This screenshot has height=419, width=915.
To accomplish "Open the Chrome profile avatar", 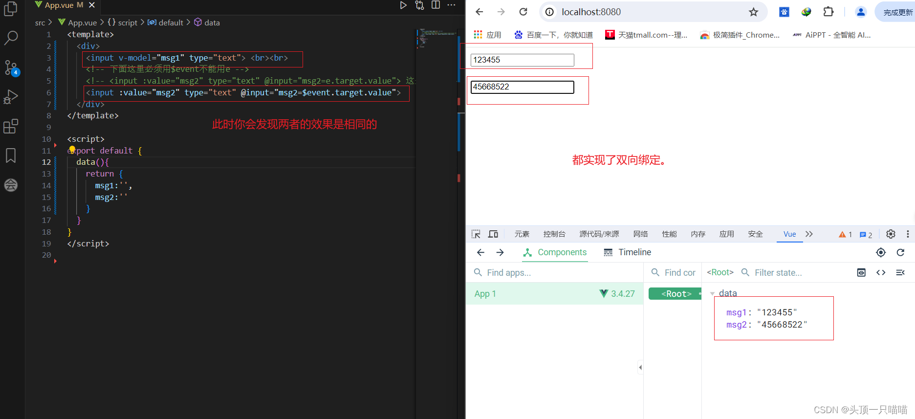I will pyautogui.click(x=861, y=12).
